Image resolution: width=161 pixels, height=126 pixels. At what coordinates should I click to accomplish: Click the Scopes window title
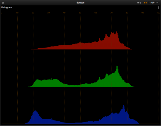pyautogui.click(x=80, y=2)
